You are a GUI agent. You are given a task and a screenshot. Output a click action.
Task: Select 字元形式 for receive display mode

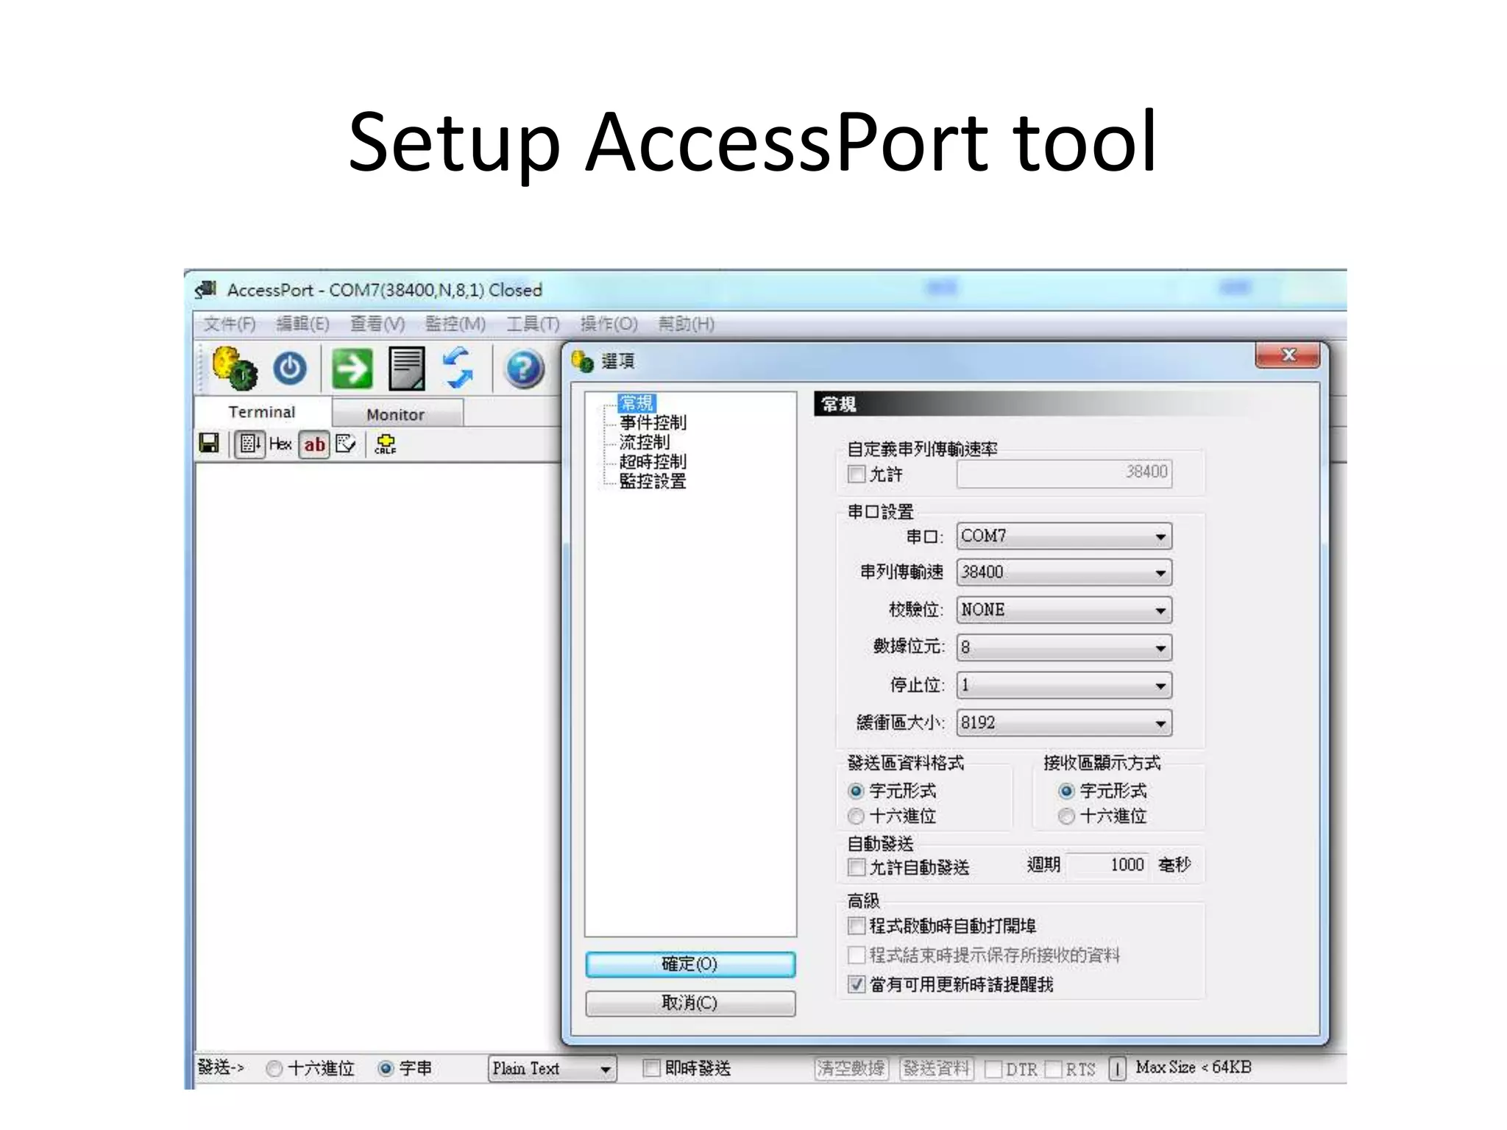pyautogui.click(x=1066, y=791)
